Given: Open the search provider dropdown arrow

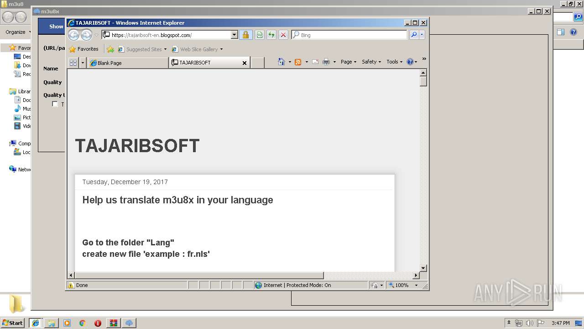Looking at the screenshot, I should 422,35.
